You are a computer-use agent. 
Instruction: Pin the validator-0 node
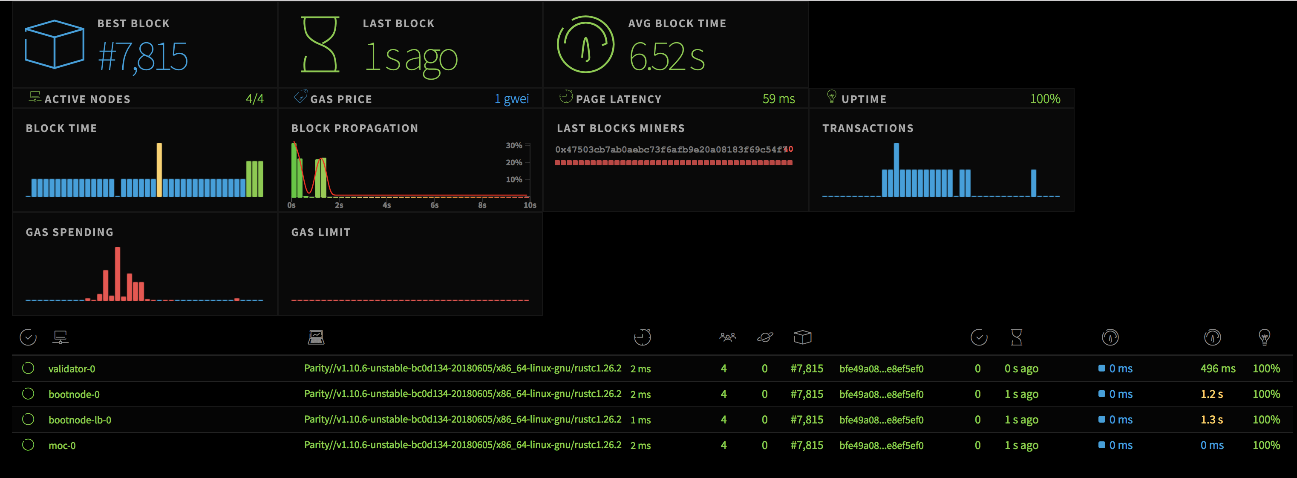pos(28,368)
